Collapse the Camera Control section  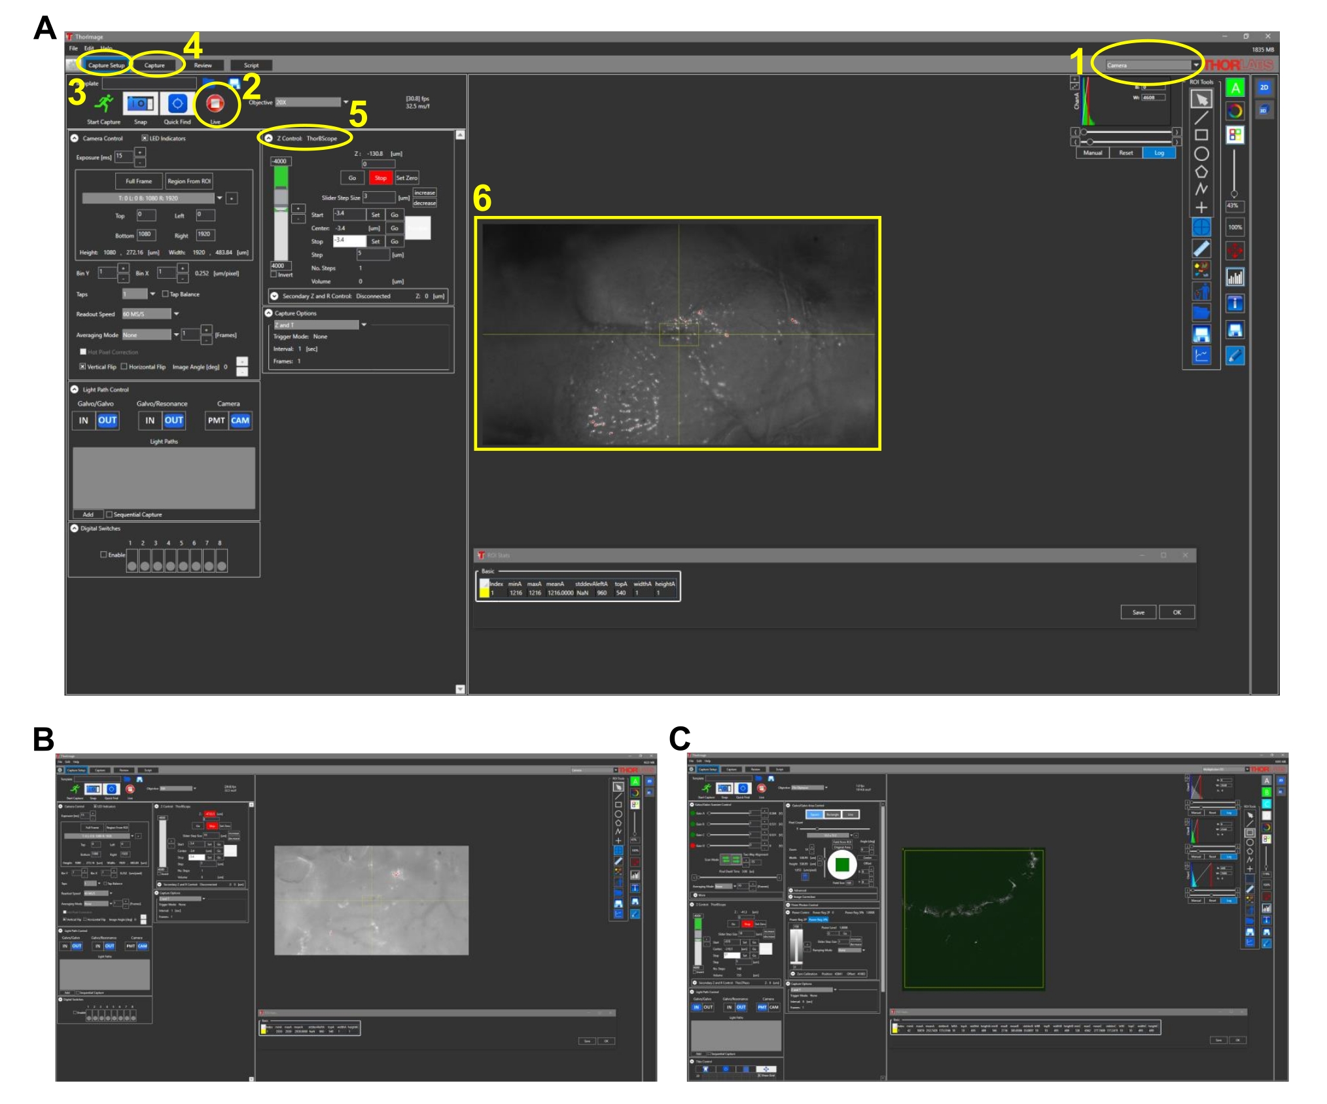(75, 138)
